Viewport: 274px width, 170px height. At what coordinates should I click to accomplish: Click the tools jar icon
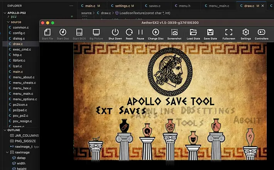216,125
